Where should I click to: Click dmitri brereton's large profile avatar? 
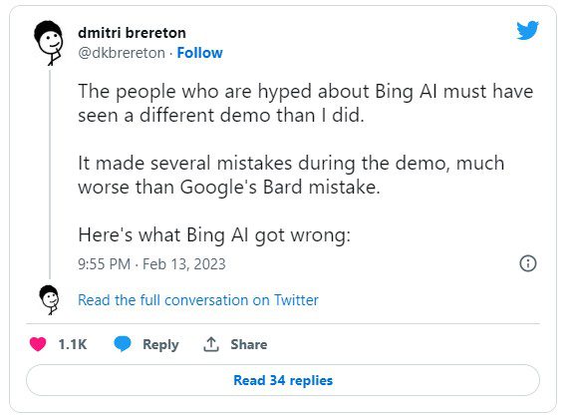[x=49, y=43]
